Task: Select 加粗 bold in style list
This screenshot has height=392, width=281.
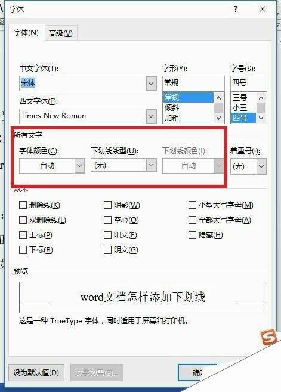Action: pos(172,118)
